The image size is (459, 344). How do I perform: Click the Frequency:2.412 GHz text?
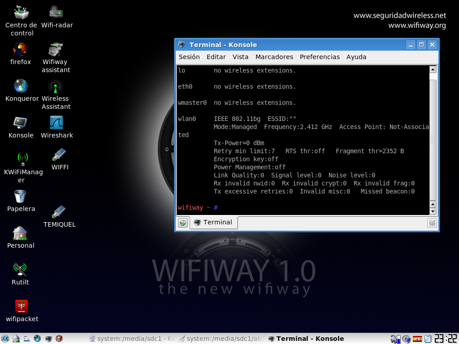298,127
